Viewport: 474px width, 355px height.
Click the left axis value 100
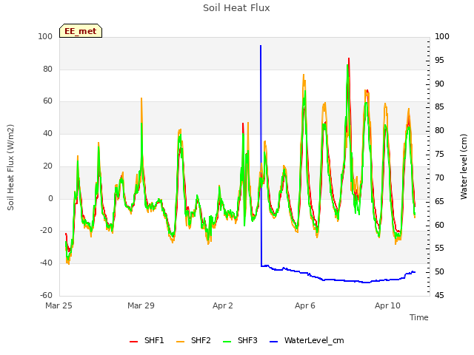[x=45, y=36]
